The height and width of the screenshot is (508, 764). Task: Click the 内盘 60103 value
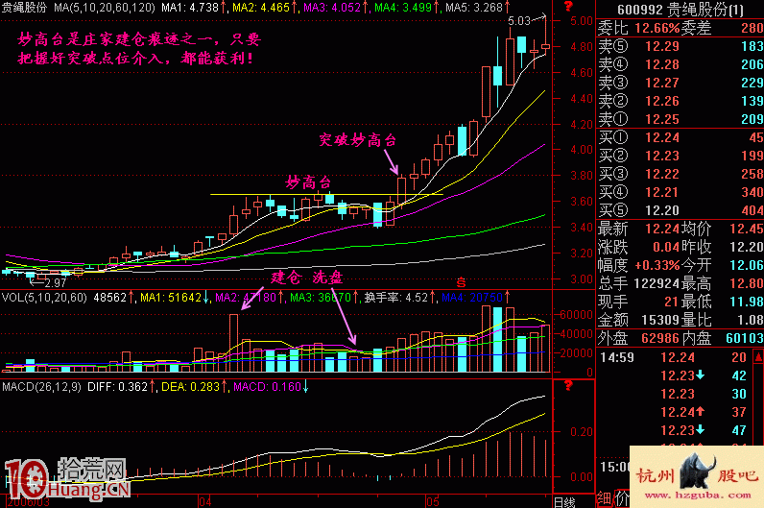point(745,338)
